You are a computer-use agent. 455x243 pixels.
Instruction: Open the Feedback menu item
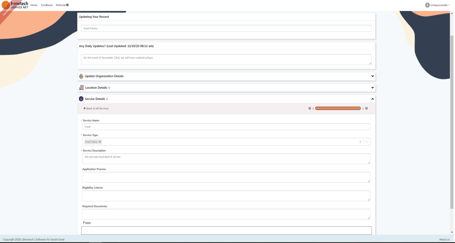coord(47,5)
